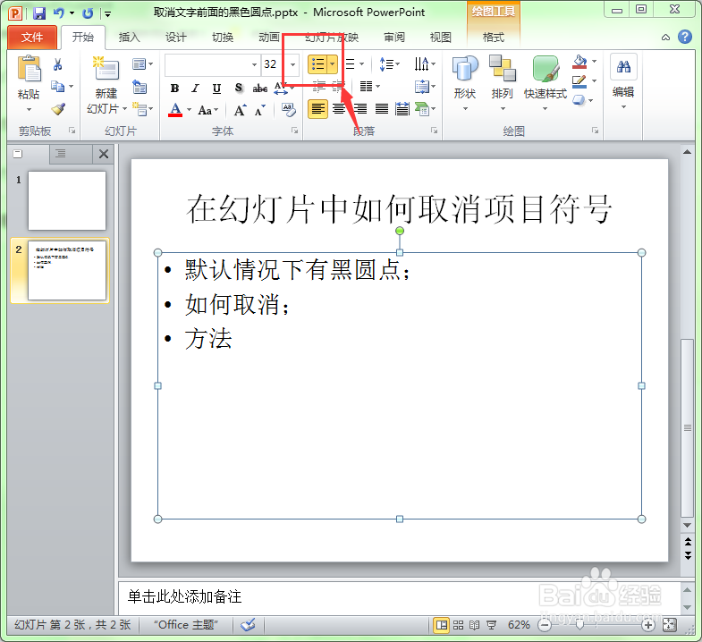The image size is (702, 642).
Task: Click the spell check icon in status bar
Action: pyautogui.click(x=248, y=624)
